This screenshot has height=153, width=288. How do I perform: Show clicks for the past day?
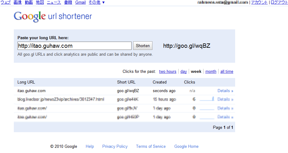pyautogui.click(x=183, y=72)
